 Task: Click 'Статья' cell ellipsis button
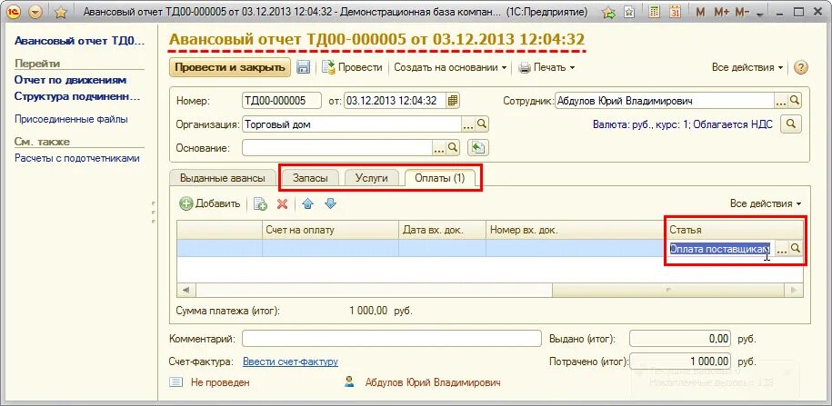click(x=782, y=249)
